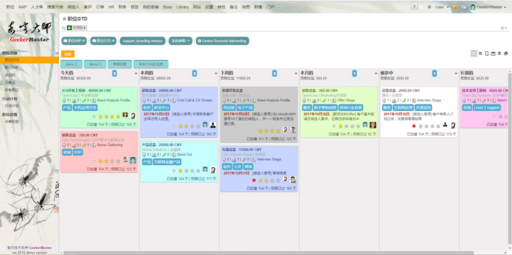Add a card to the 本月的 column
The image size is (512, 255).
(376, 74)
